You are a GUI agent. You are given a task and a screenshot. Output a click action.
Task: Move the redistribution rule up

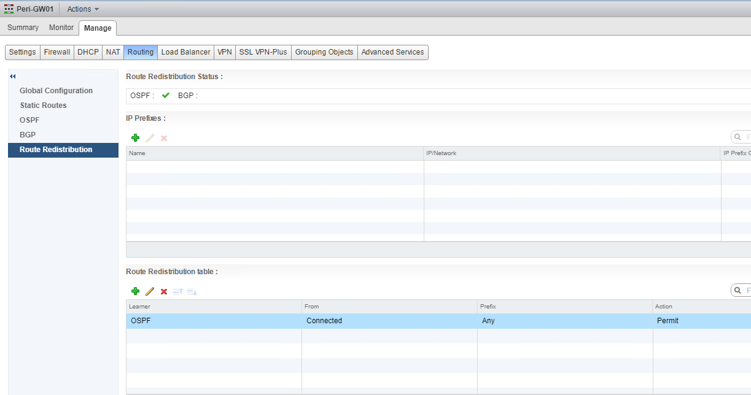point(178,291)
